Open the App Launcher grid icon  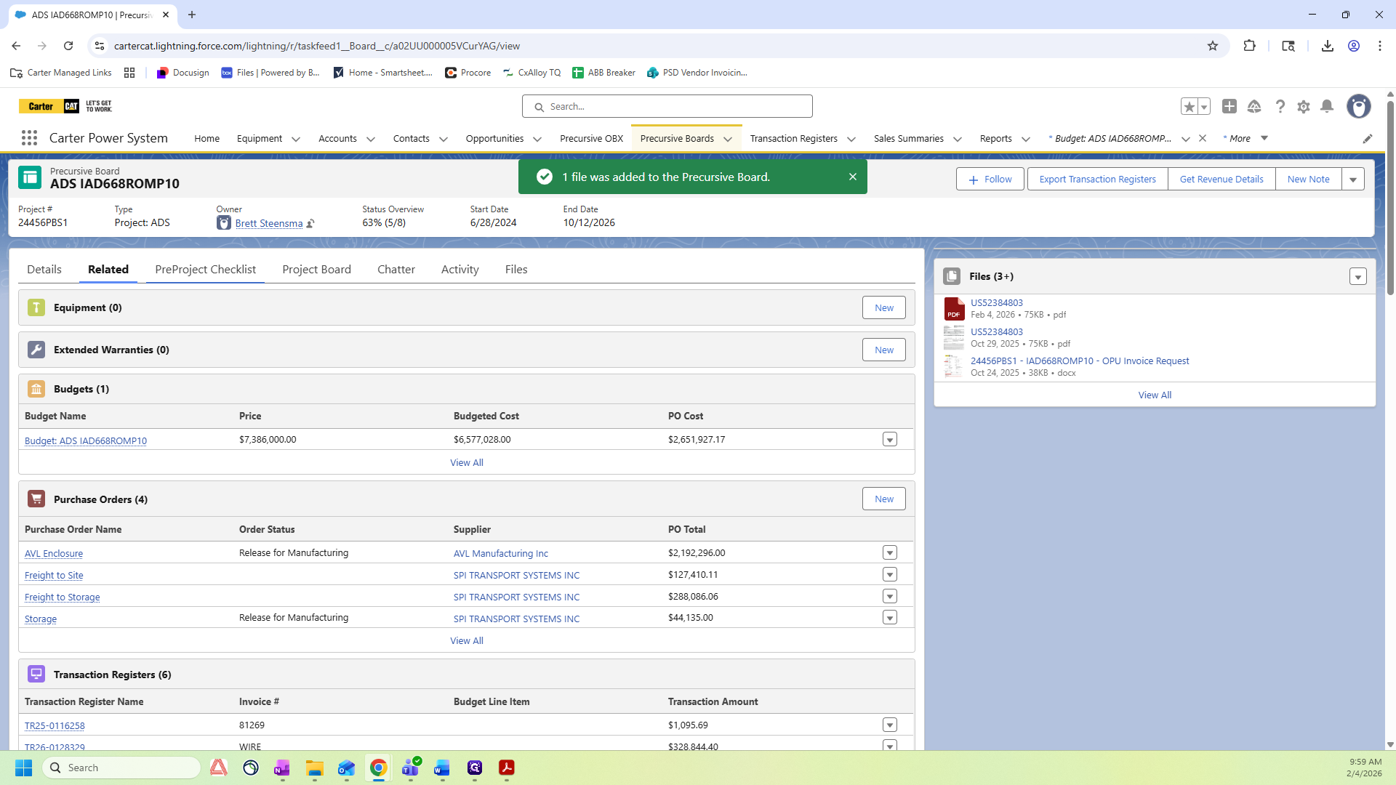(x=29, y=138)
